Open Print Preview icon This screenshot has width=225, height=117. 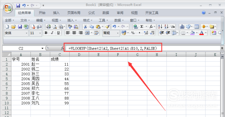55,27
